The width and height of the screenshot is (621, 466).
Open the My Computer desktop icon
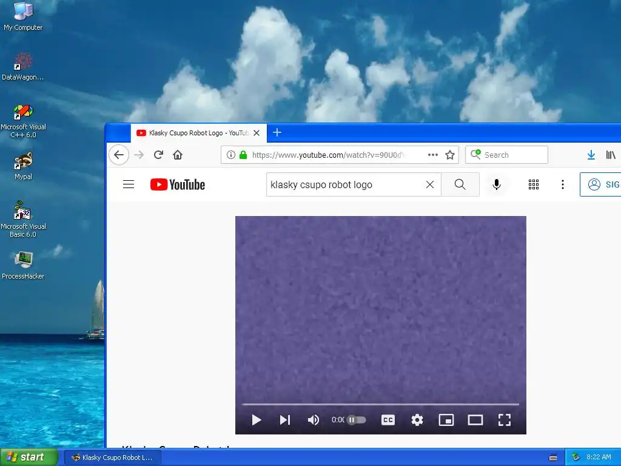(x=23, y=16)
